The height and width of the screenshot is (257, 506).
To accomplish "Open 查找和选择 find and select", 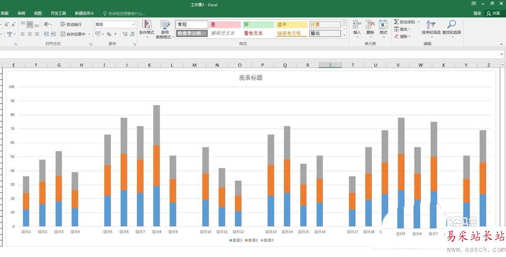I will [x=451, y=28].
